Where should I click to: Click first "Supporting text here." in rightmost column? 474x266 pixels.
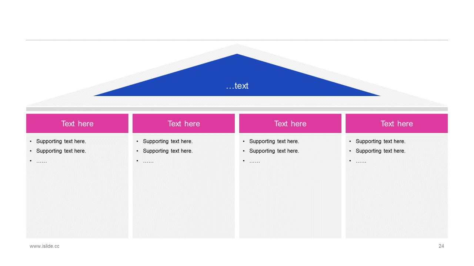tap(381, 141)
